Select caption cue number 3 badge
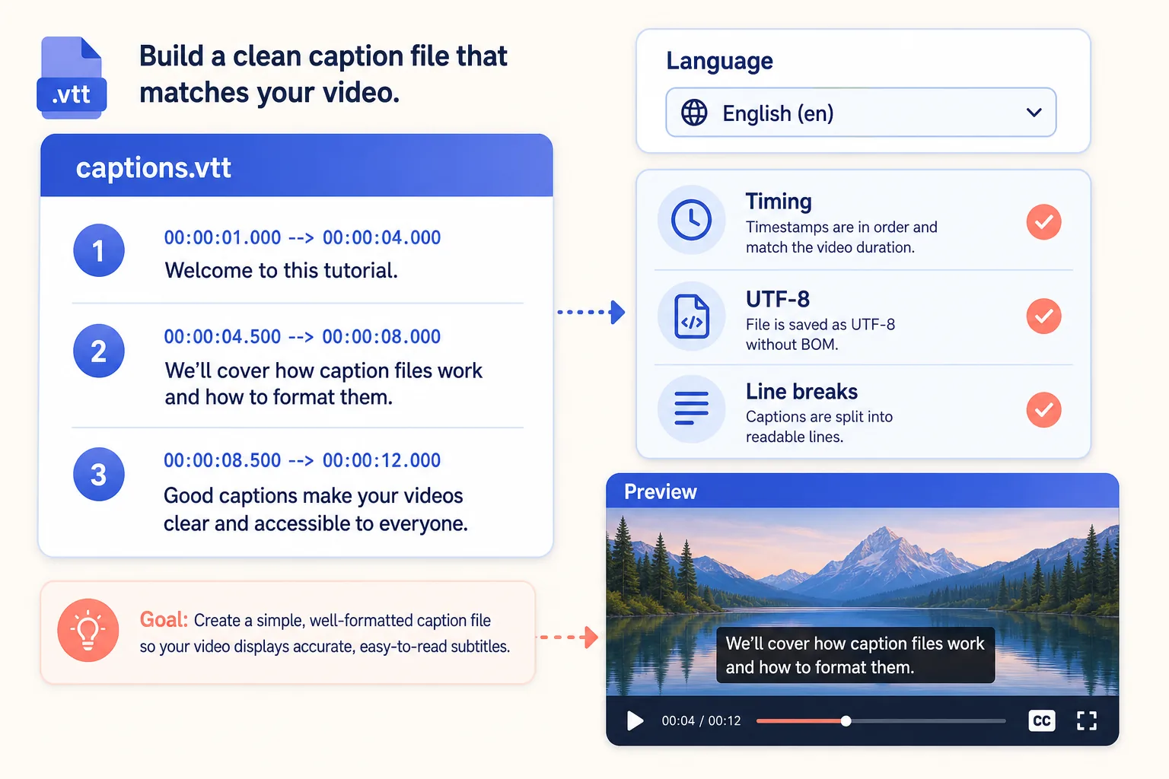 click(x=99, y=474)
